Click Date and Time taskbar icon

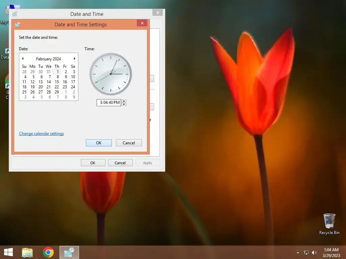coord(69,252)
